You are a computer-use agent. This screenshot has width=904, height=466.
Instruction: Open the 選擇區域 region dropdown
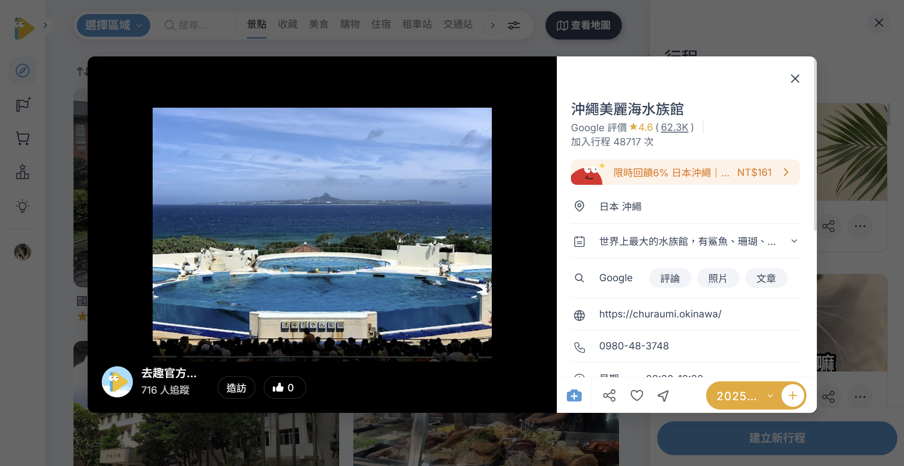pyautogui.click(x=114, y=25)
